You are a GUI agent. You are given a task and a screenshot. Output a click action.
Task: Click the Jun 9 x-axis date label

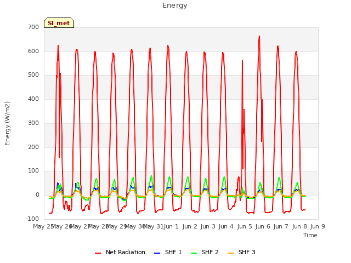click(x=318, y=226)
